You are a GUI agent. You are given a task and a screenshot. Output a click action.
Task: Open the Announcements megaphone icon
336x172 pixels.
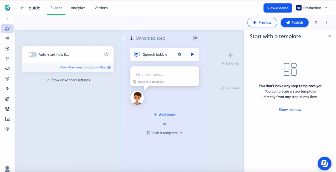pyautogui.click(x=7, y=68)
